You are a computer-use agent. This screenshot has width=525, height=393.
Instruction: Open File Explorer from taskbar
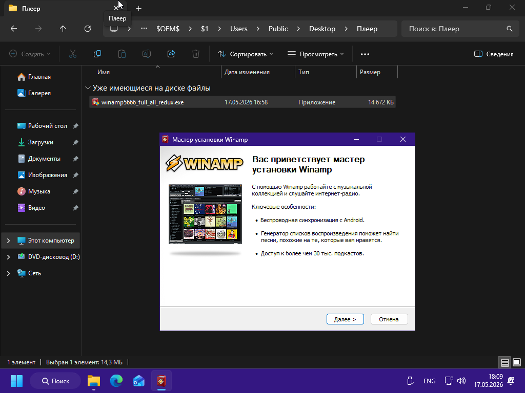[94, 381]
